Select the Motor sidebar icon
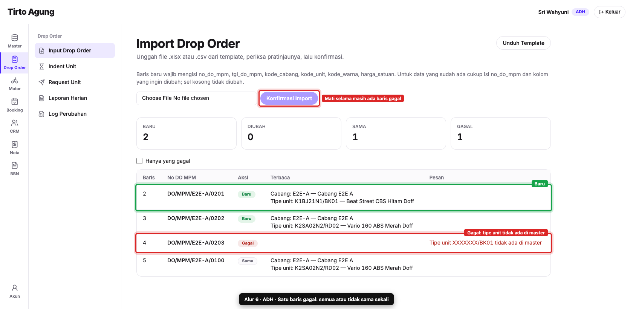 click(14, 84)
